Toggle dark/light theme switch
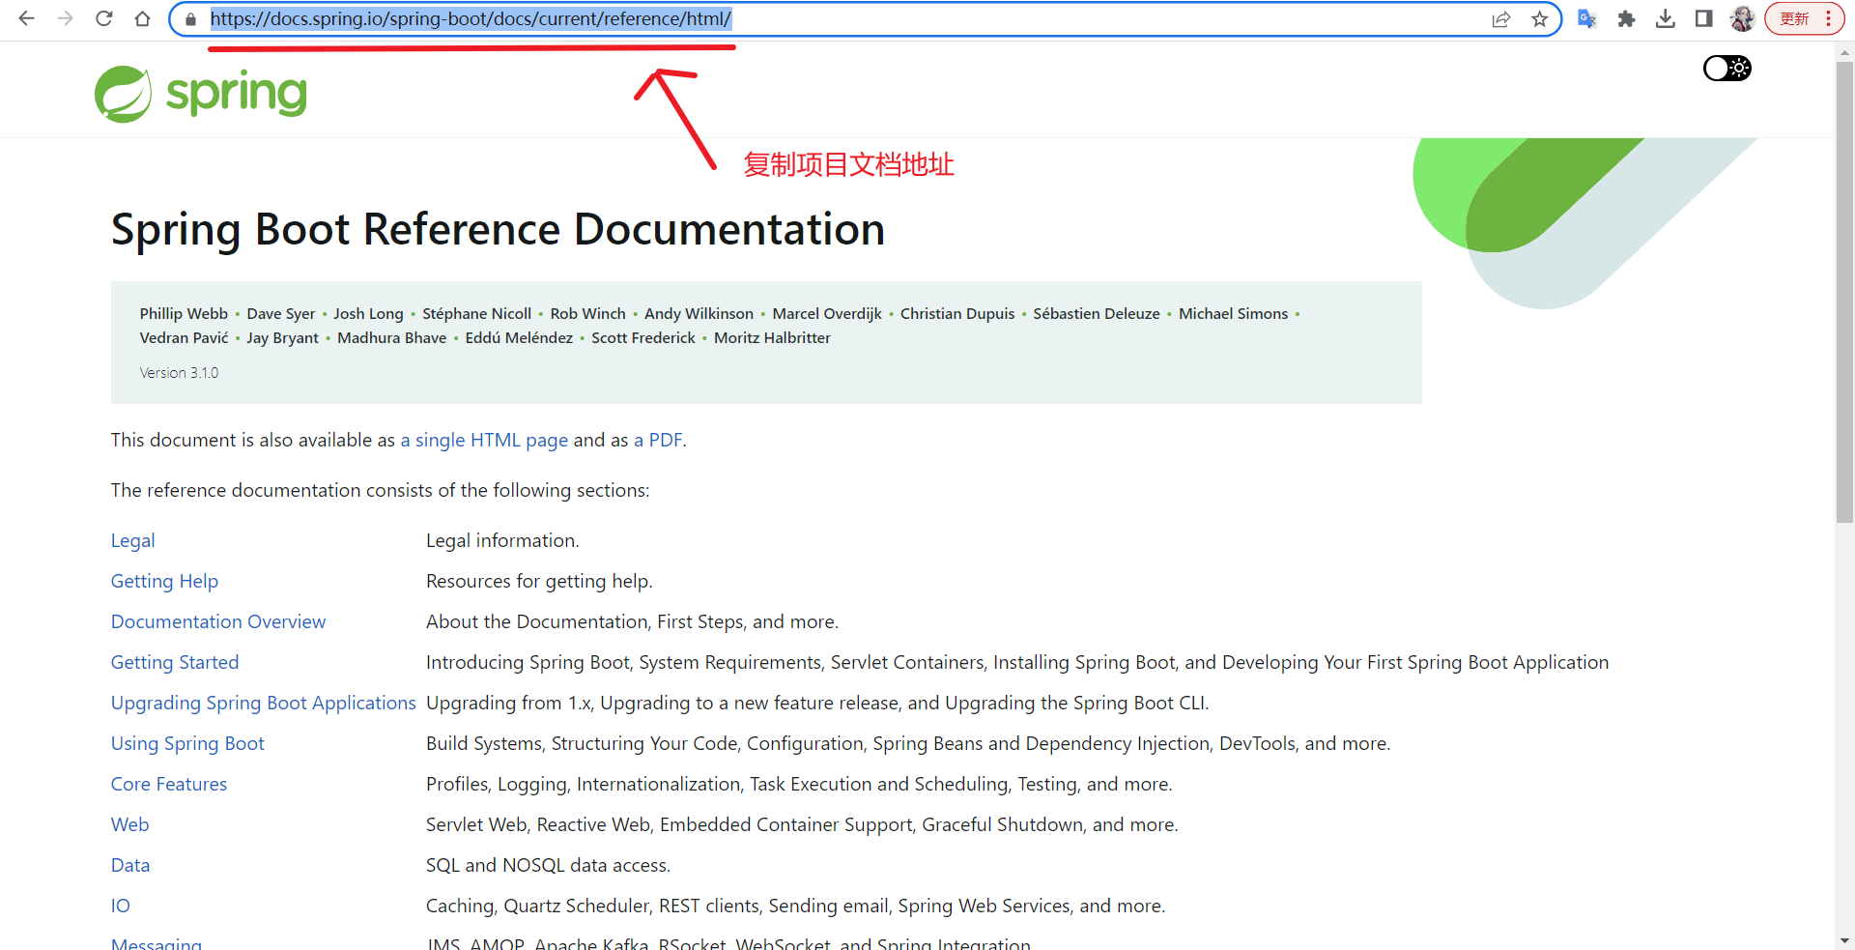The width and height of the screenshot is (1855, 950). (1727, 68)
